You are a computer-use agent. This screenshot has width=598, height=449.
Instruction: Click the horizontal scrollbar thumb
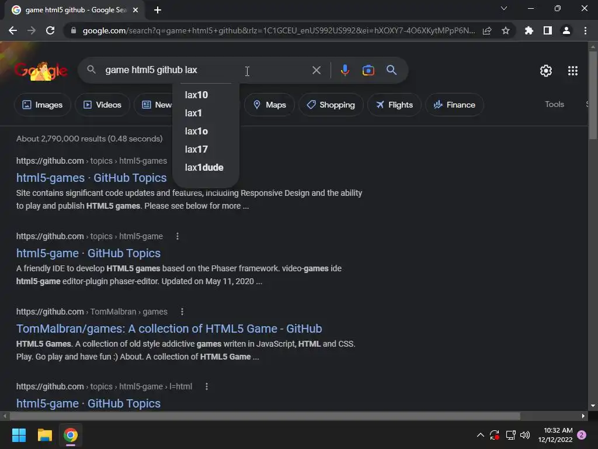coord(265,416)
